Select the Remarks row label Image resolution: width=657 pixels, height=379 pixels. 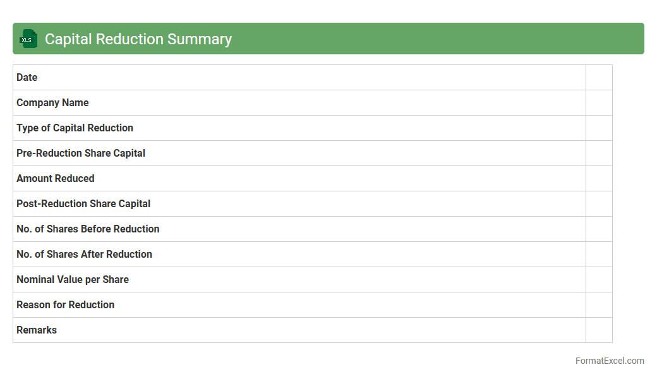click(x=37, y=330)
